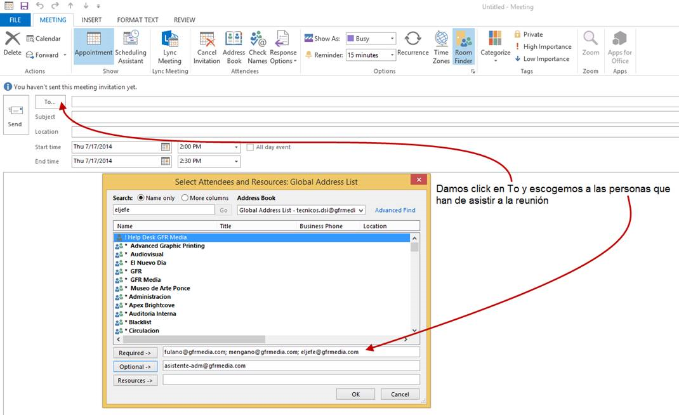The height and width of the screenshot is (415, 679).
Task: Open the FORMAT TEXT tab
Action: tap(138, 20)
